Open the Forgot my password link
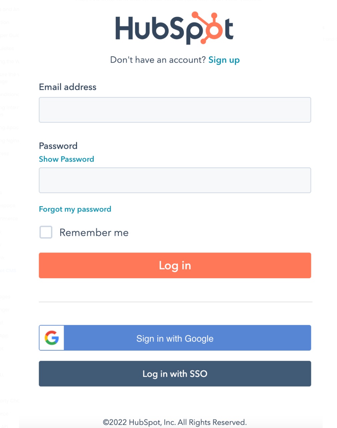Screen dimensions: 337x428 [x=75, y=209]
